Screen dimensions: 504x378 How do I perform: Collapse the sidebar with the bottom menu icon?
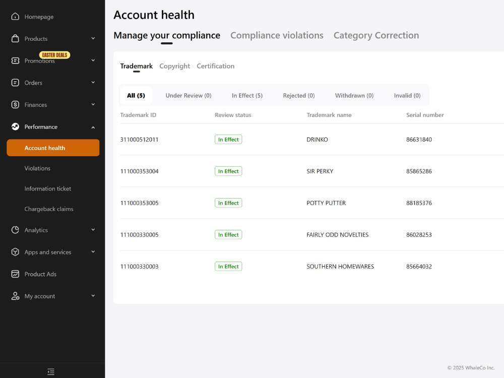click(51, 371)
